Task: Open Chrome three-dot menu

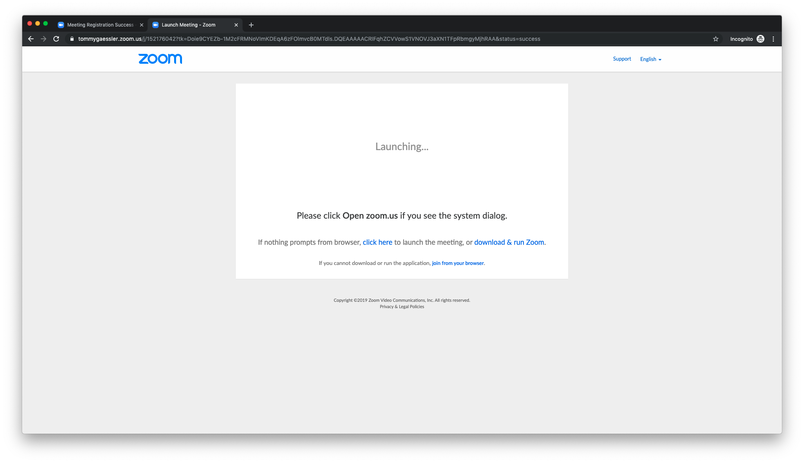Action: point(773,39)
